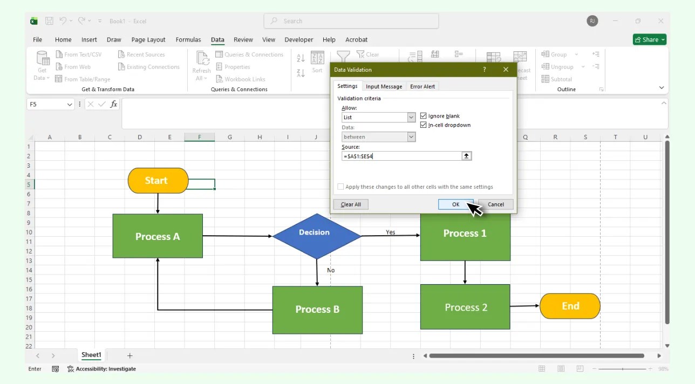Click the Save icon in title bar
The width and height of the screenshot is (695, 384).
(x=49, y=21)
